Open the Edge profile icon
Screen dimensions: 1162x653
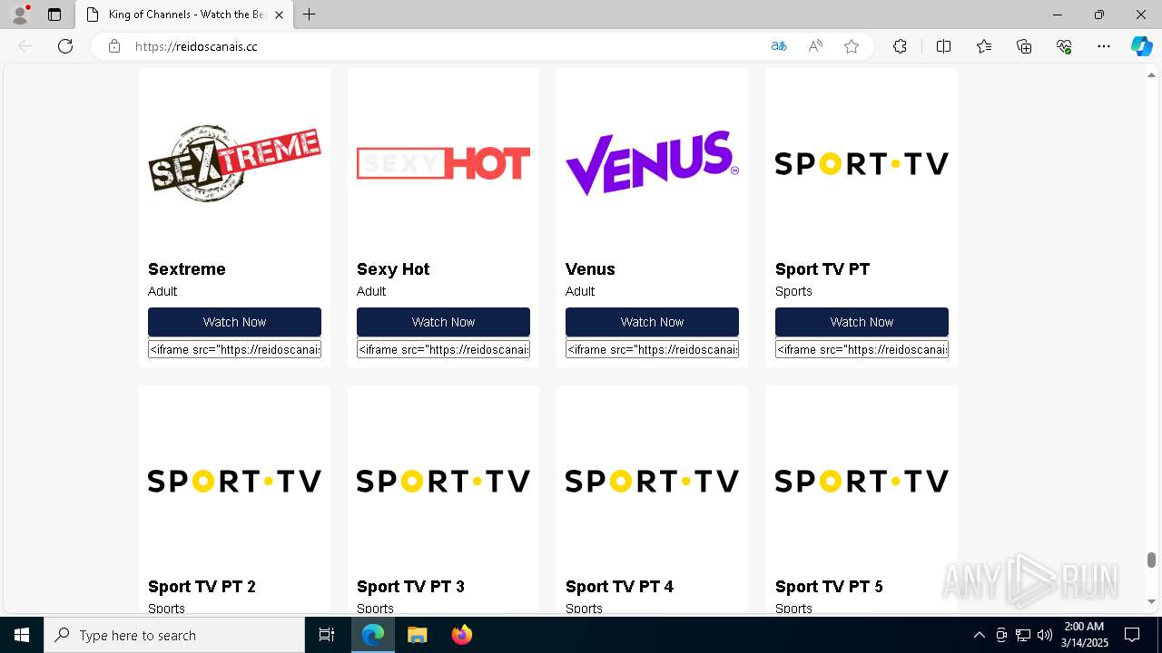20,15
